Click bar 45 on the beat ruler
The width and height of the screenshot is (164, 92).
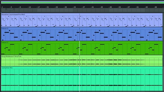[x=102, y=7]
